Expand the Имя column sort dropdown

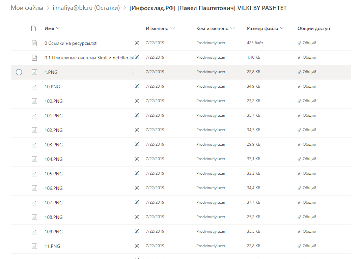click(58, 28)
